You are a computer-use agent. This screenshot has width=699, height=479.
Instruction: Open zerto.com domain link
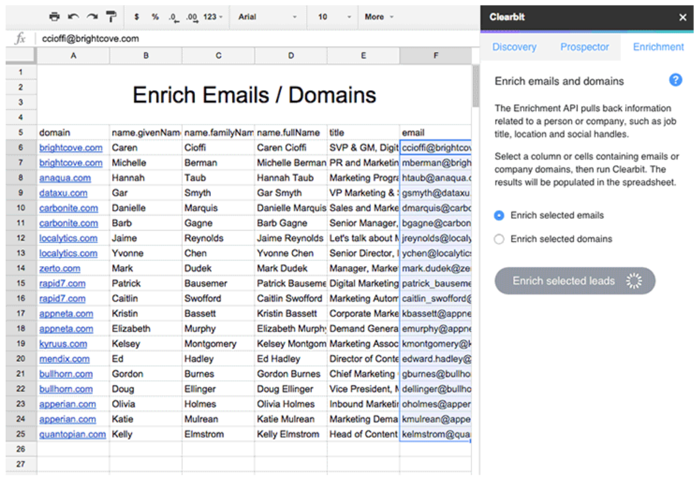[x=60, y=269]
